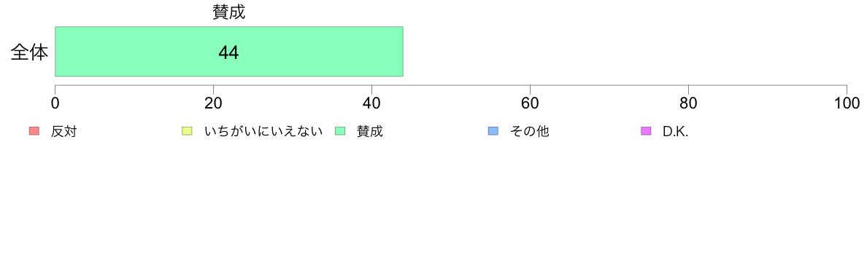Click the その他 legend label
The image size is (867, 268).
point(530,132)
